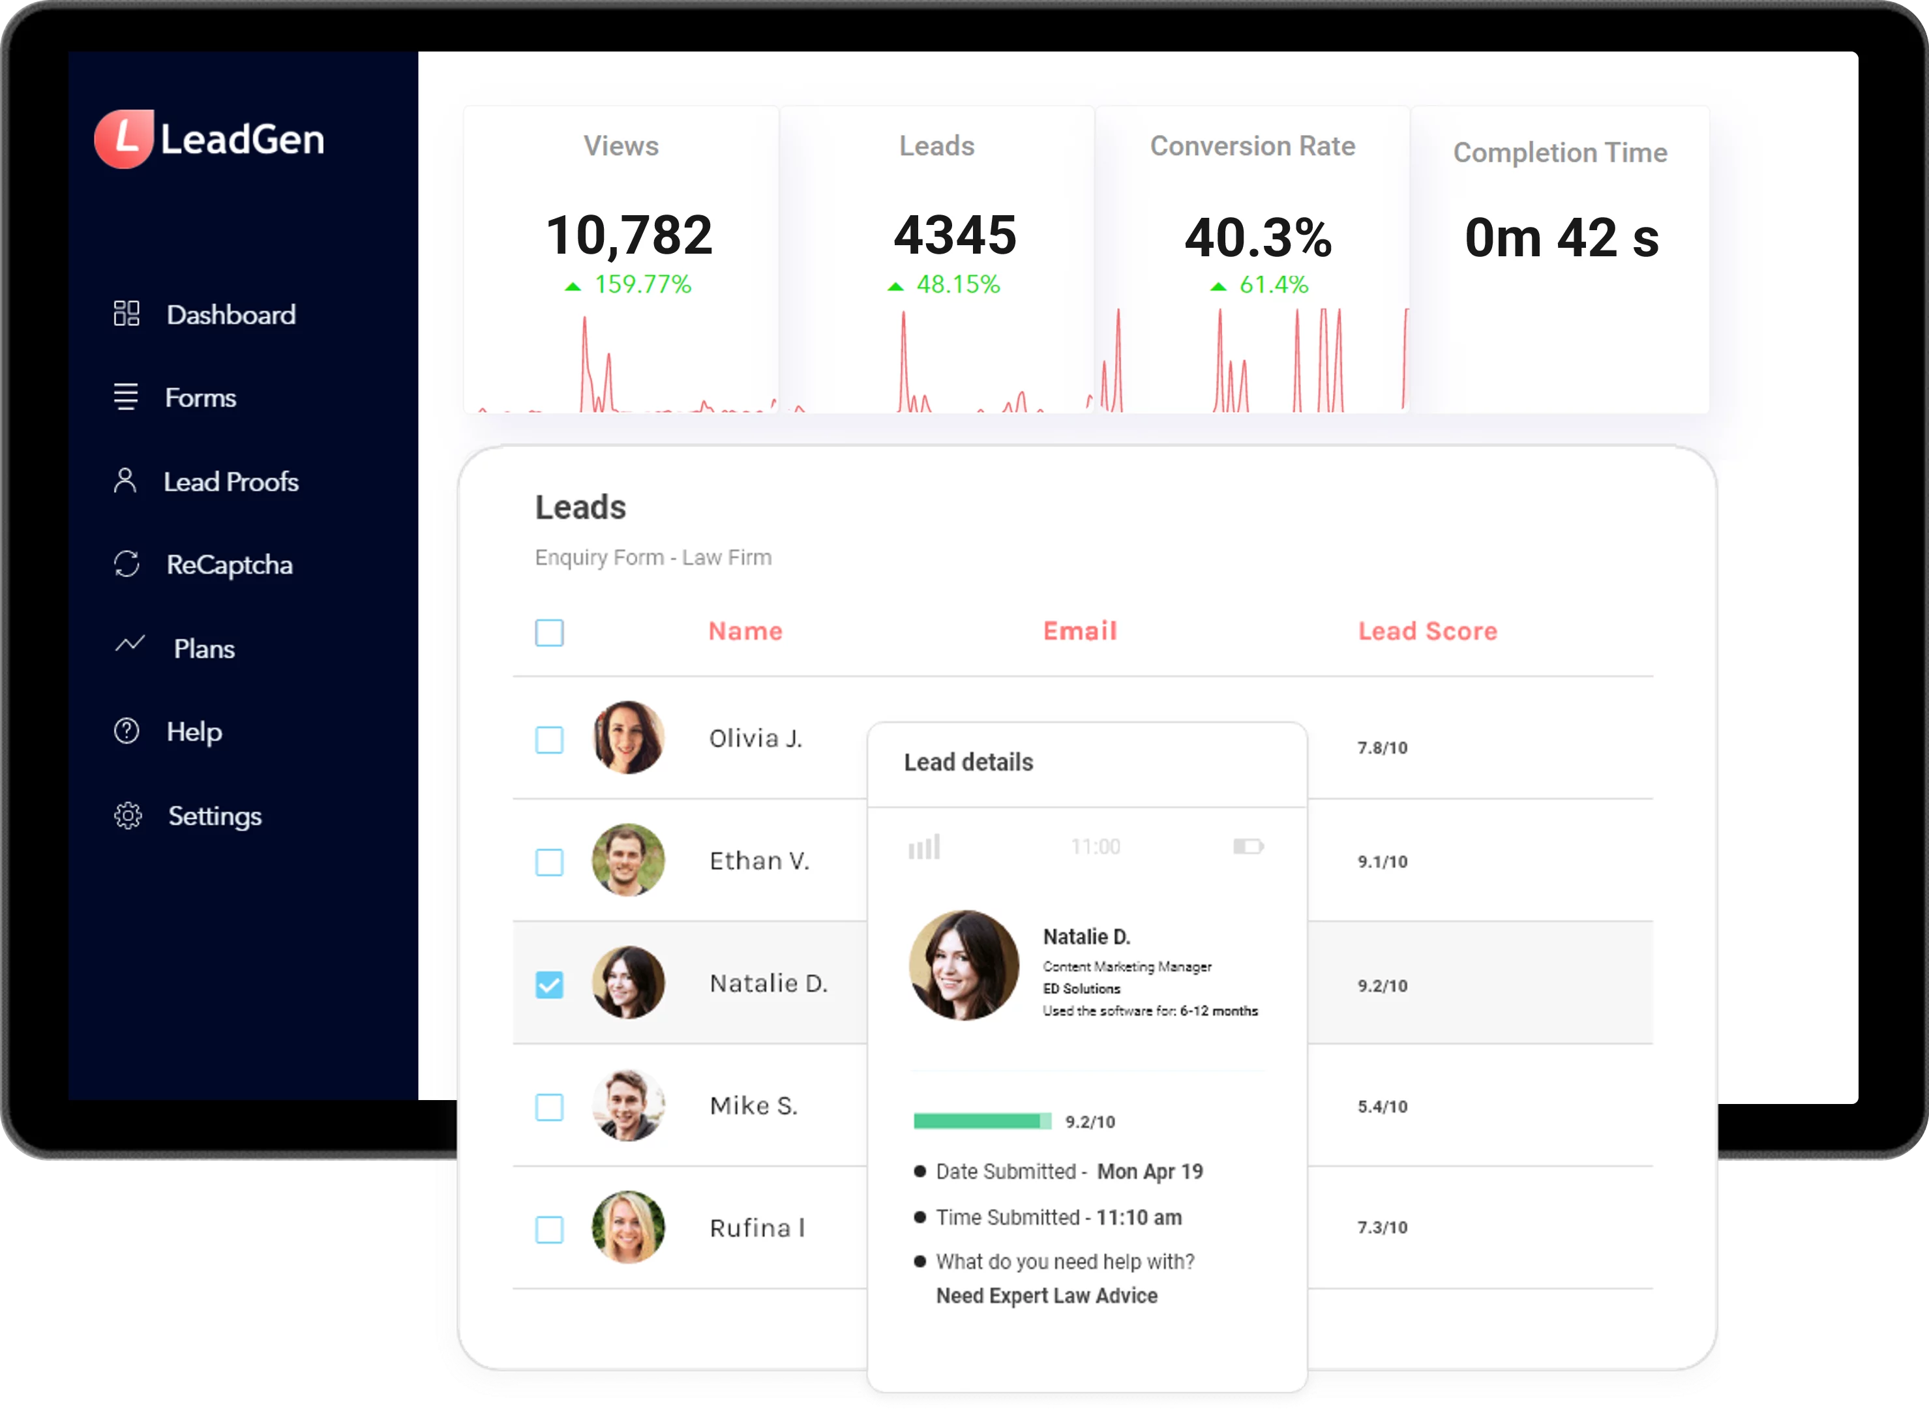Open the Forms menu item
Viewport: 1929px width, 1417px height.
tap(200, 398)
